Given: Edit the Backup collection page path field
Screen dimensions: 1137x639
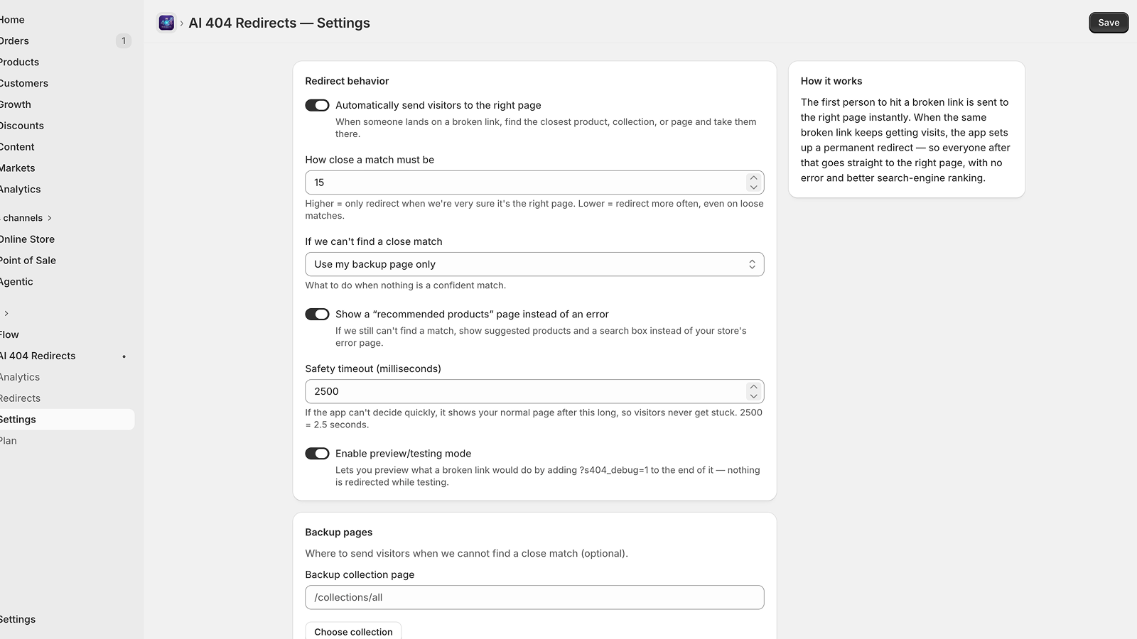Looking at the screenshot, I should [534, 597].
